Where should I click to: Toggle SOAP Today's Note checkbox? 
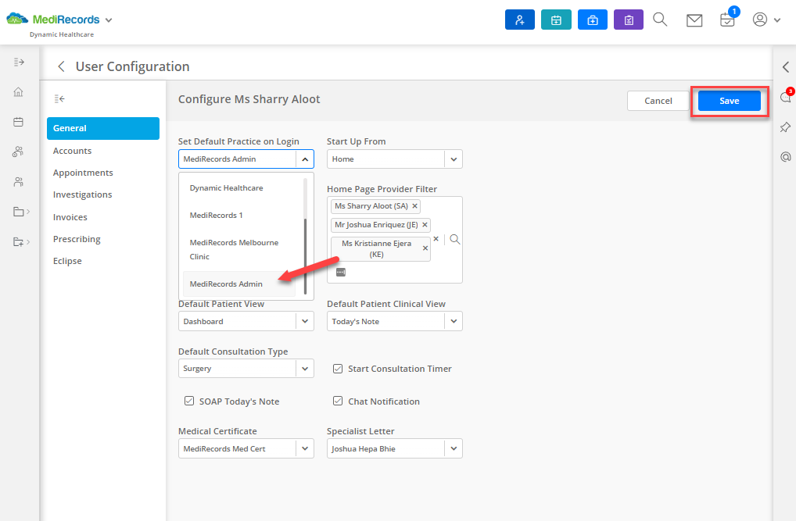pyautogui.click(x=189, y=401)
